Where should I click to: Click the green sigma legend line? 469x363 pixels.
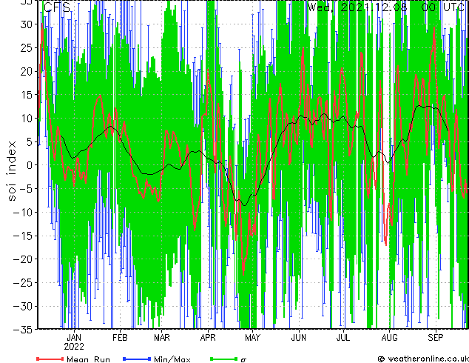click(223, 359)
